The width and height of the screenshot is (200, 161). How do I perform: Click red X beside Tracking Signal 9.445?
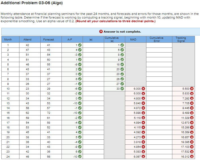point(192,108)
